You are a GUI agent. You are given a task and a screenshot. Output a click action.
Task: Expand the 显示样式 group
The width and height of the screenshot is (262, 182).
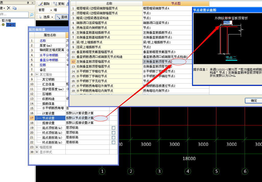pyautogui.click(x=37, y=152)
